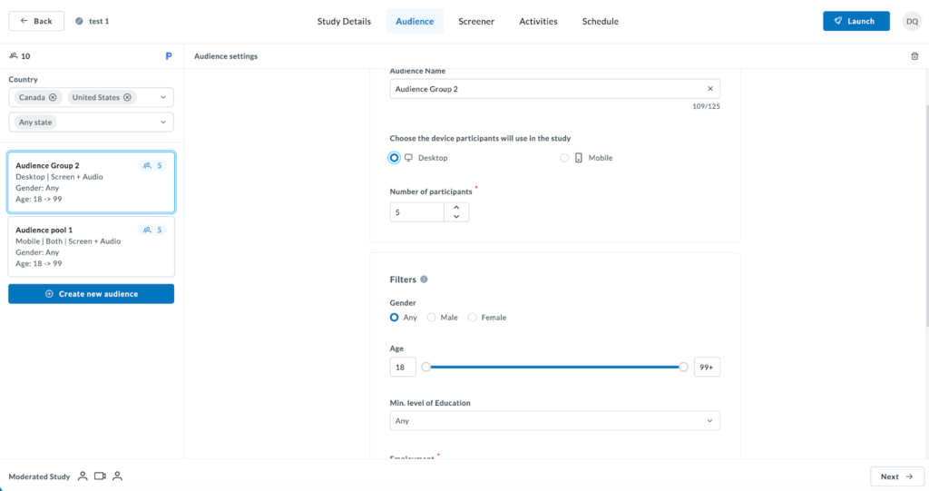The height and width of the screenshot is (491, 929).
Task: Click the Launch button
Action: point(856,21)
